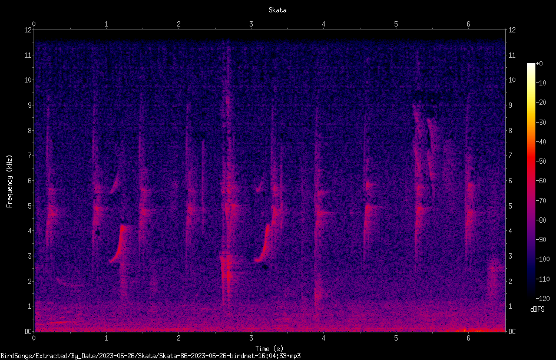Click the "5" tick on the left frequency axis
Screen dimensions: 556x360
click(x=30, y=206)
